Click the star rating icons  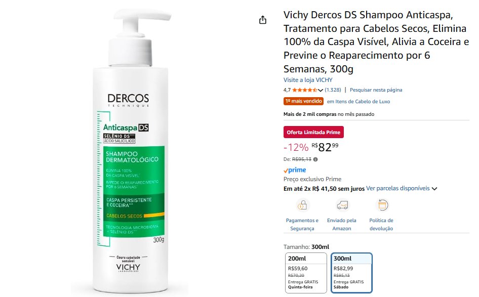coord(305,90)
